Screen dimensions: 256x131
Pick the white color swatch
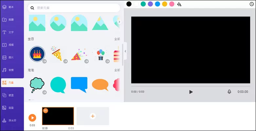(x=136, y=4)
